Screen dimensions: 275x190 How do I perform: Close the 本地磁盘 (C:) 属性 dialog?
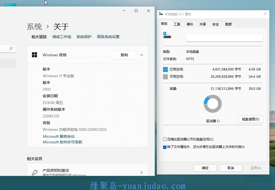point(265,14)
